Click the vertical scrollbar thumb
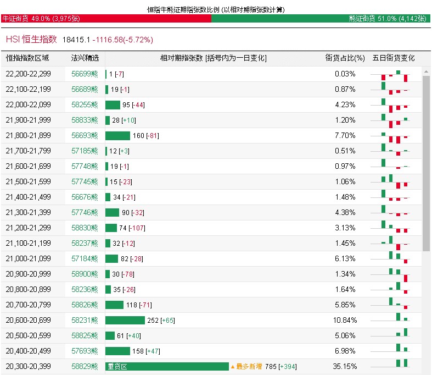This screenshot has width=432, height=375. [426, 162]
